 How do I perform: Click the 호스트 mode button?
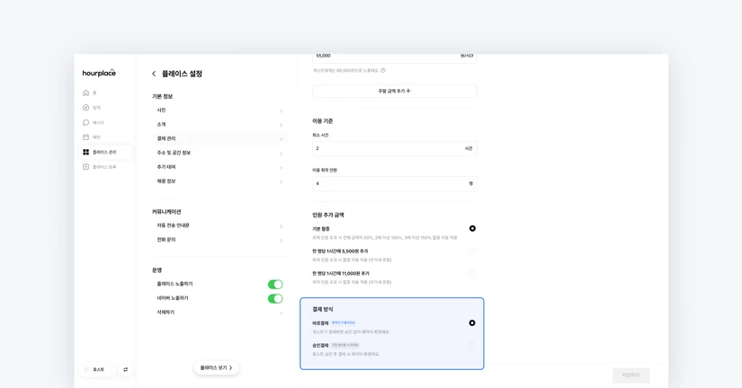[x=98, y=369]
